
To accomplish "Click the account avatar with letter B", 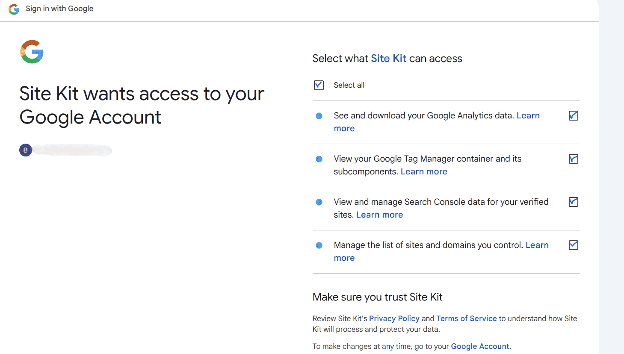I will tap(25, 150).
